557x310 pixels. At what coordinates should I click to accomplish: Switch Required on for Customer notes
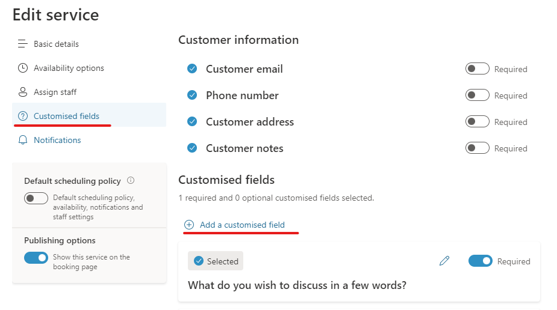click(x=477, y=148)
